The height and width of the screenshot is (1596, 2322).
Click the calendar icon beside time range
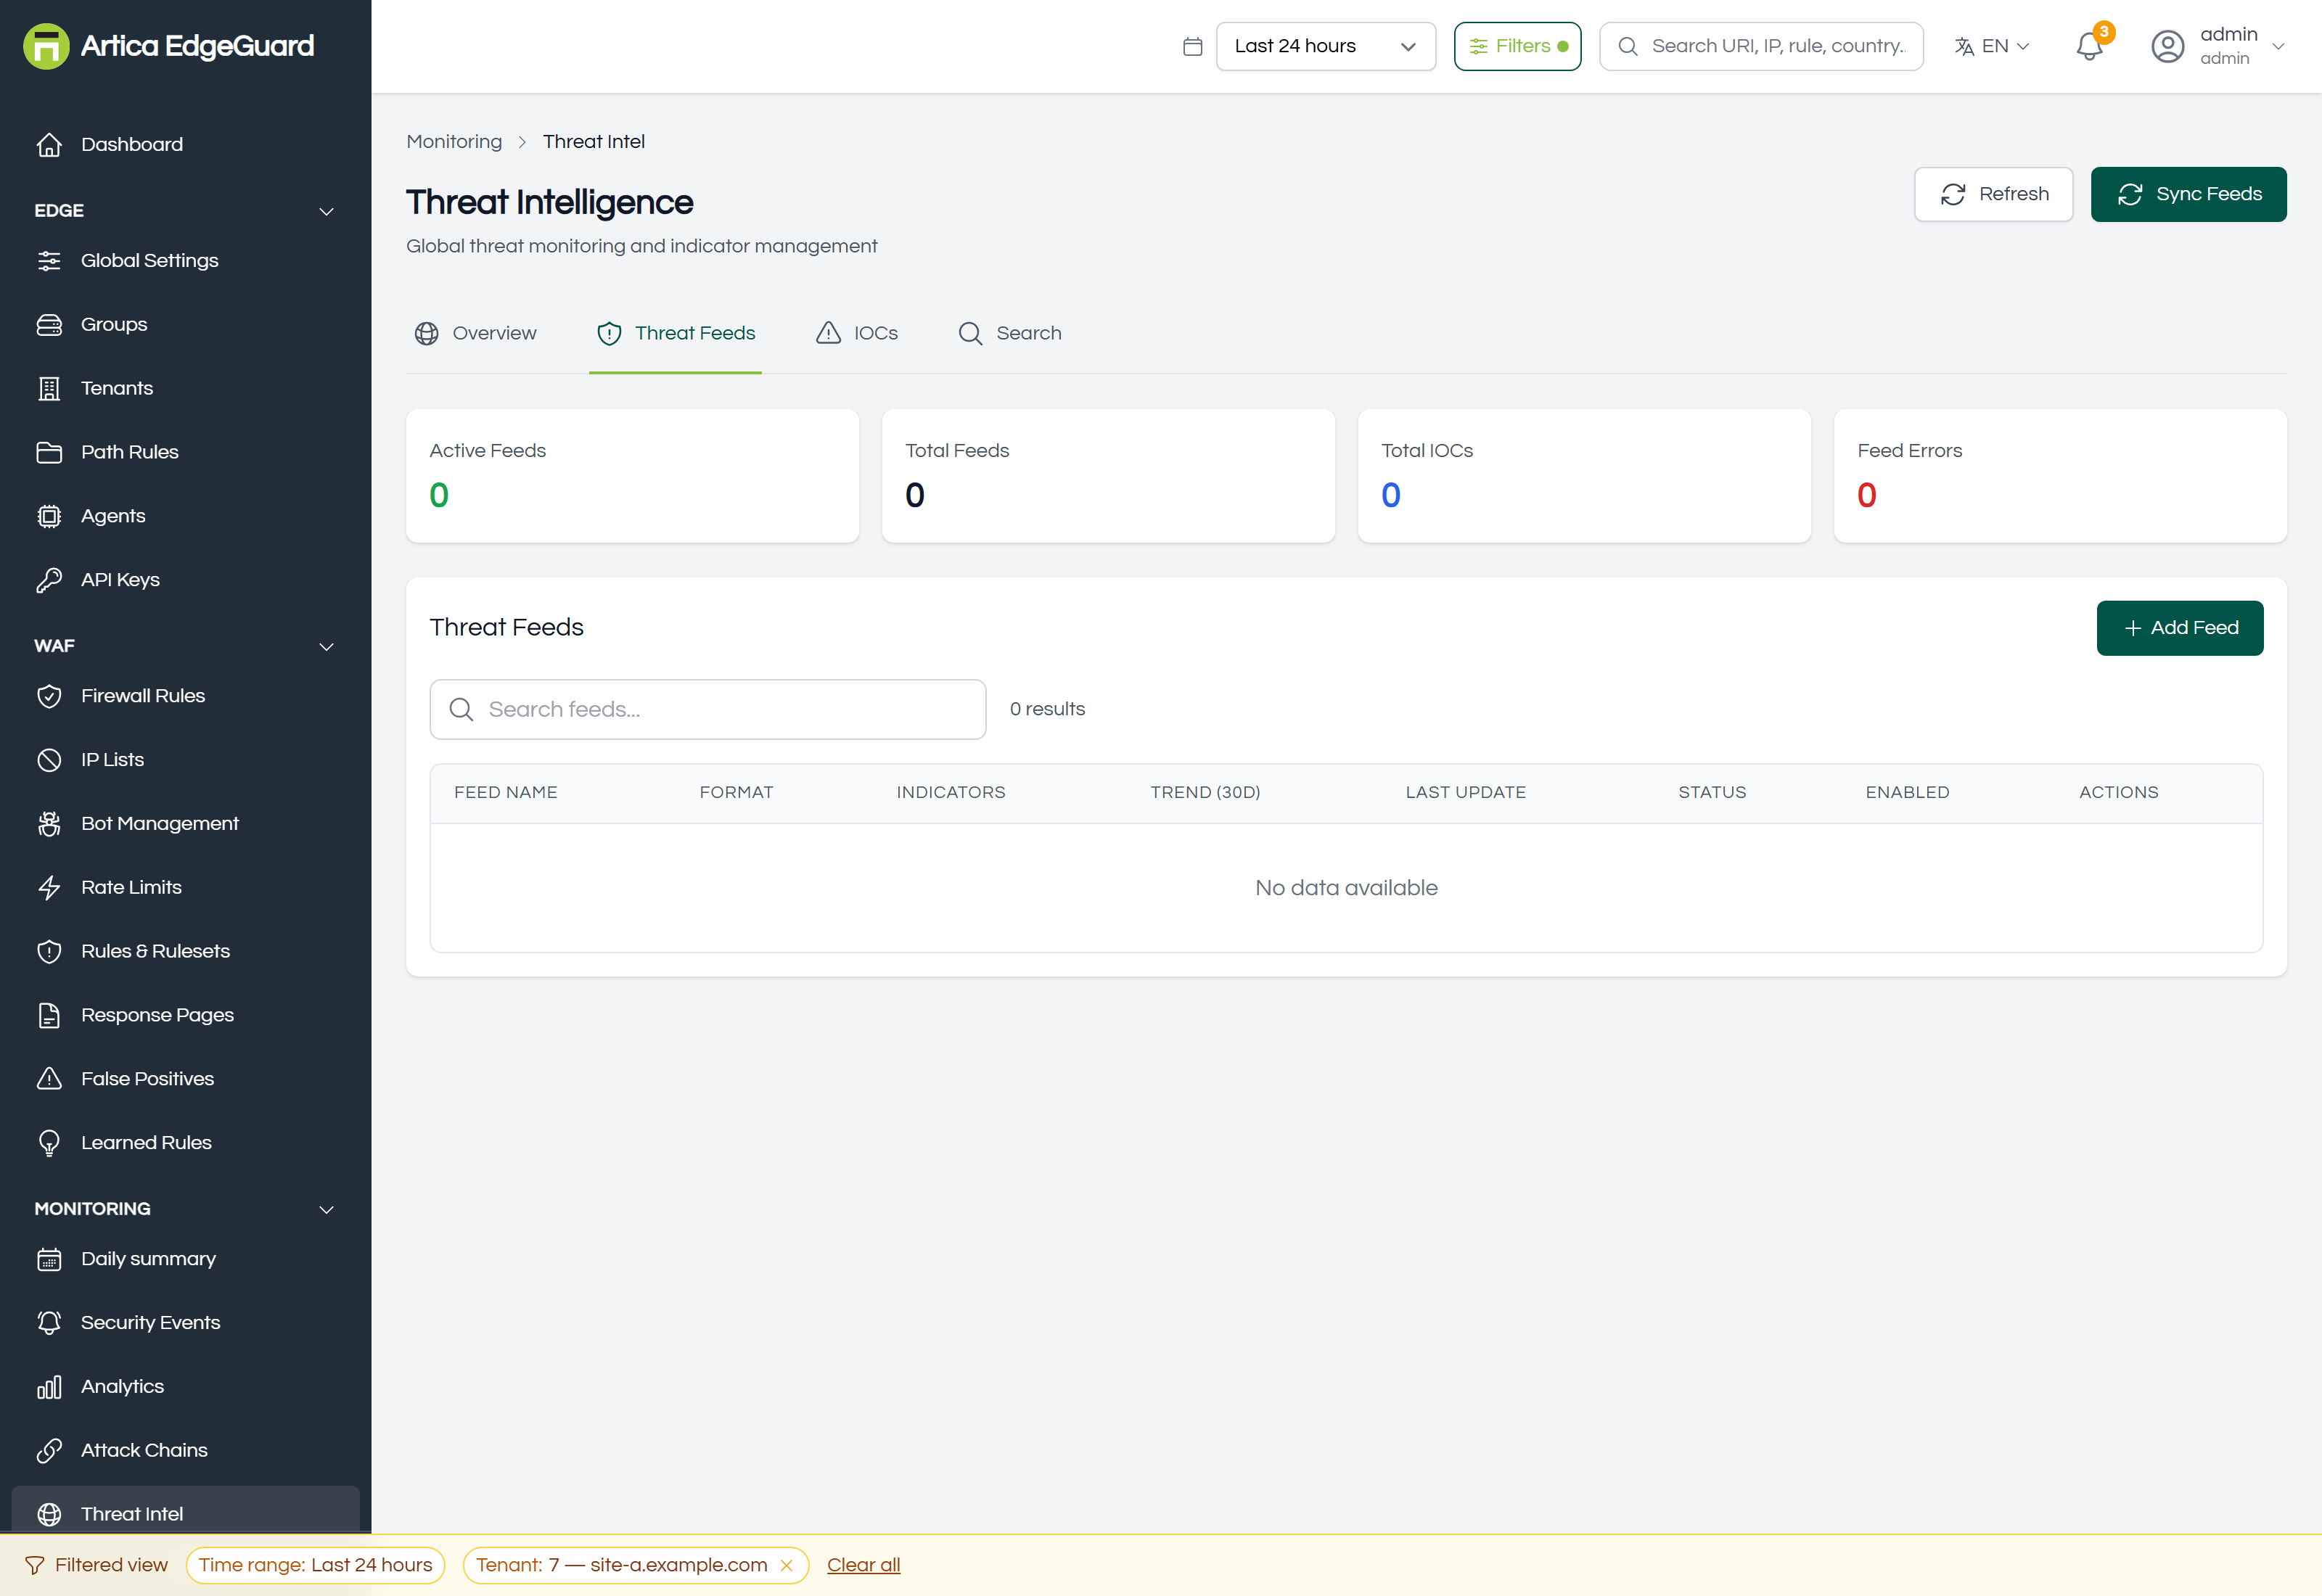tap(1192, 47)
